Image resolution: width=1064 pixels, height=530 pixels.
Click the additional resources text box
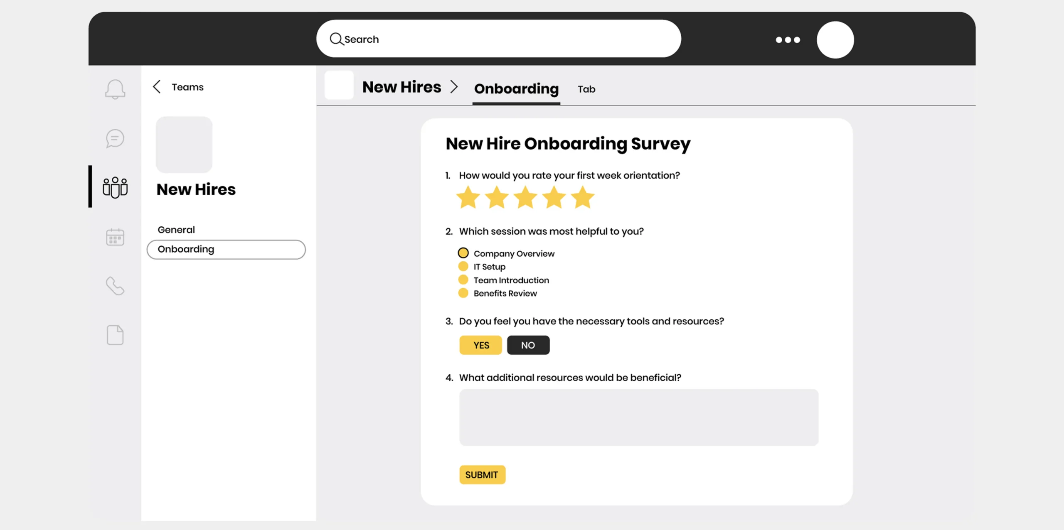point(638,417)
